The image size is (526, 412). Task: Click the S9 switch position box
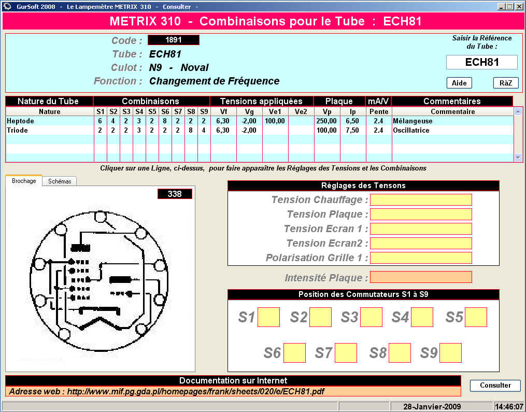tap(450, 353)
